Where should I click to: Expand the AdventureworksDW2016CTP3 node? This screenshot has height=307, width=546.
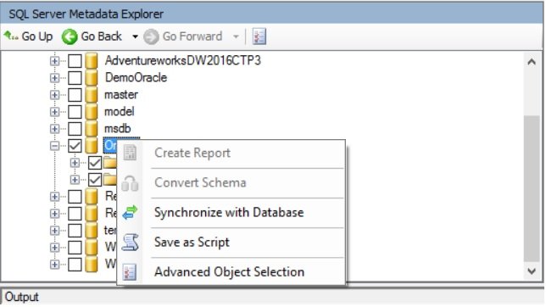pos(54,61)
